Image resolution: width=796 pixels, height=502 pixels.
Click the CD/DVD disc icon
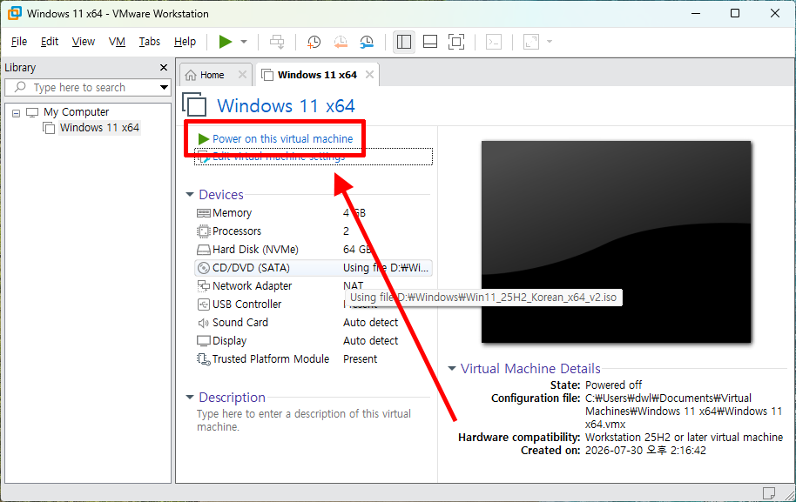204,268
